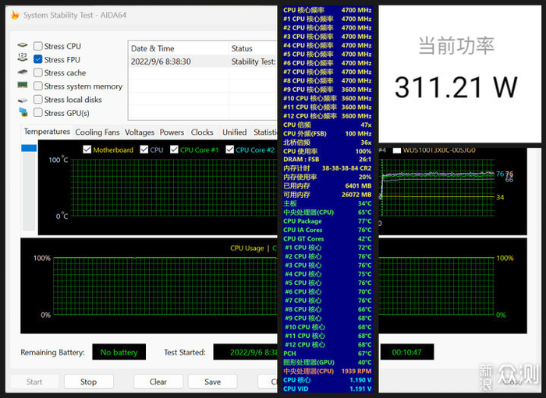Click the blue graph scale slider beside temperature graph
The image size is (546, 398).
[x=29, y=148]
